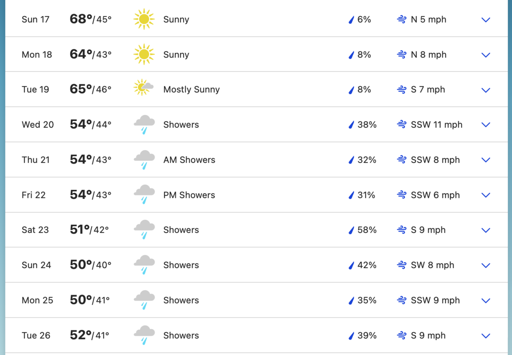Image resolution: width=512 pixels, height=355 pixels.
Task: Click the 68°/45° temperature reading
Action: click(90, 19)
